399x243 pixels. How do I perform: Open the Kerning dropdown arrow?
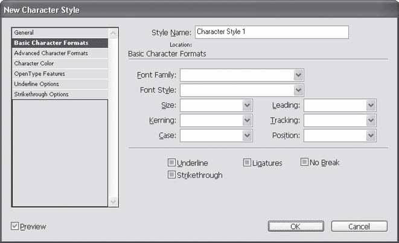tap(247, 120)
